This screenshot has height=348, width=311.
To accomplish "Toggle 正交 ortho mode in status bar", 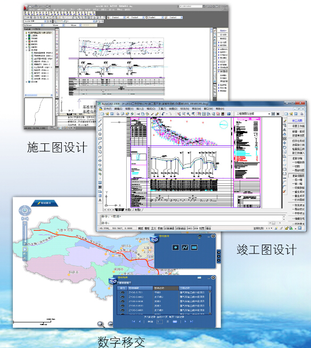I will 153,228.
